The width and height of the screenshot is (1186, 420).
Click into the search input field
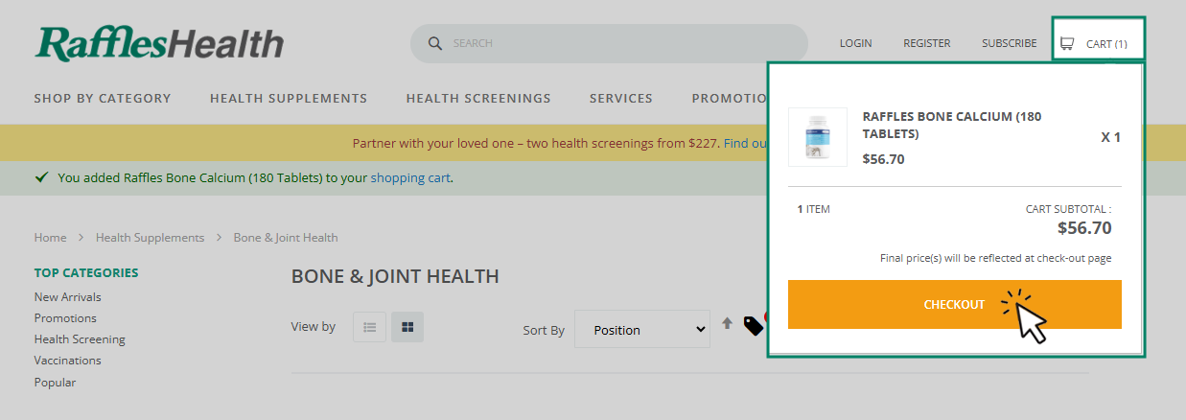tap(623, 43)
